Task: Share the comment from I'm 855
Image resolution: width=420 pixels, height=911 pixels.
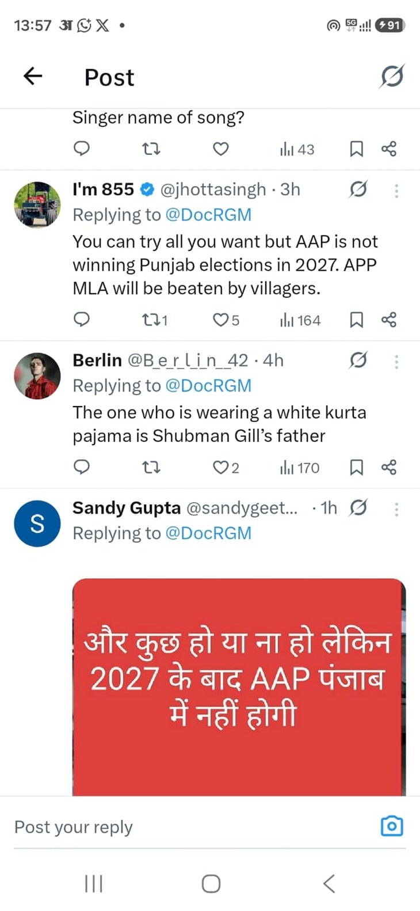Action: coord(388,320)
